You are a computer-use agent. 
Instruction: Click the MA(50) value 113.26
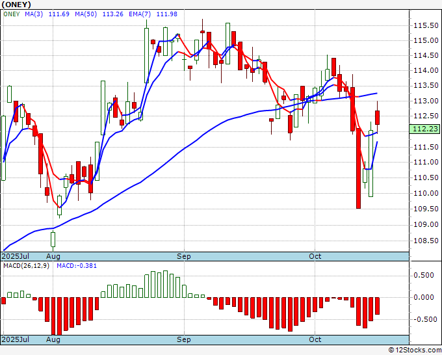point(112,14)
